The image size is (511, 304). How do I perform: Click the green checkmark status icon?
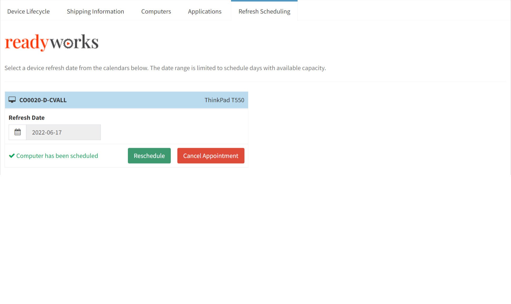(12, 156)
